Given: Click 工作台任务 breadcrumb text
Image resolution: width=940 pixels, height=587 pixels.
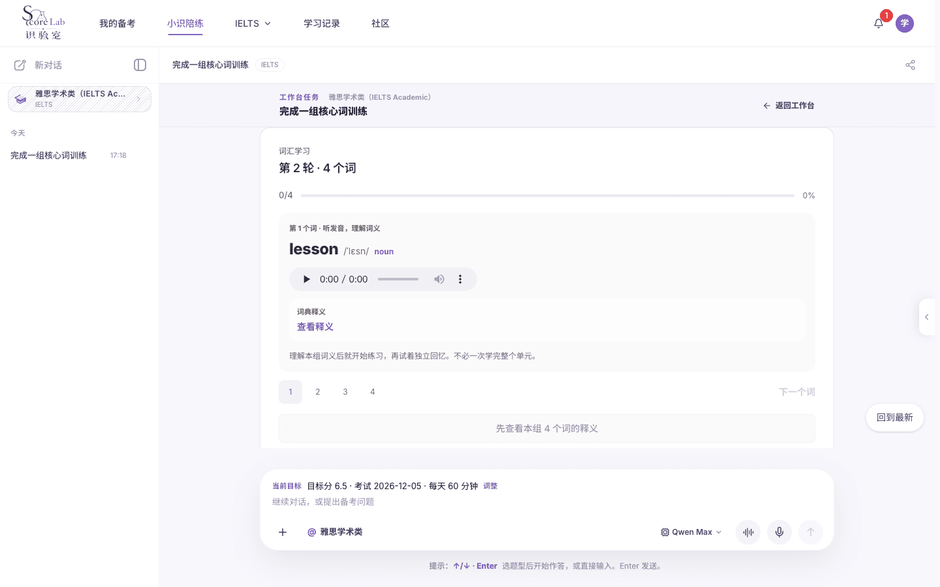Looking at the screenshot, I should [x=299, y=97].
